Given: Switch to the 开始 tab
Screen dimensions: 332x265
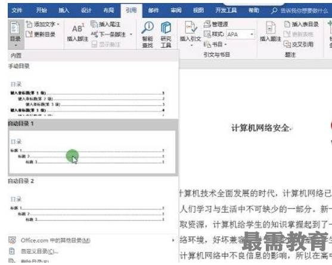Looking at the screenshot, I should [41, 10].
